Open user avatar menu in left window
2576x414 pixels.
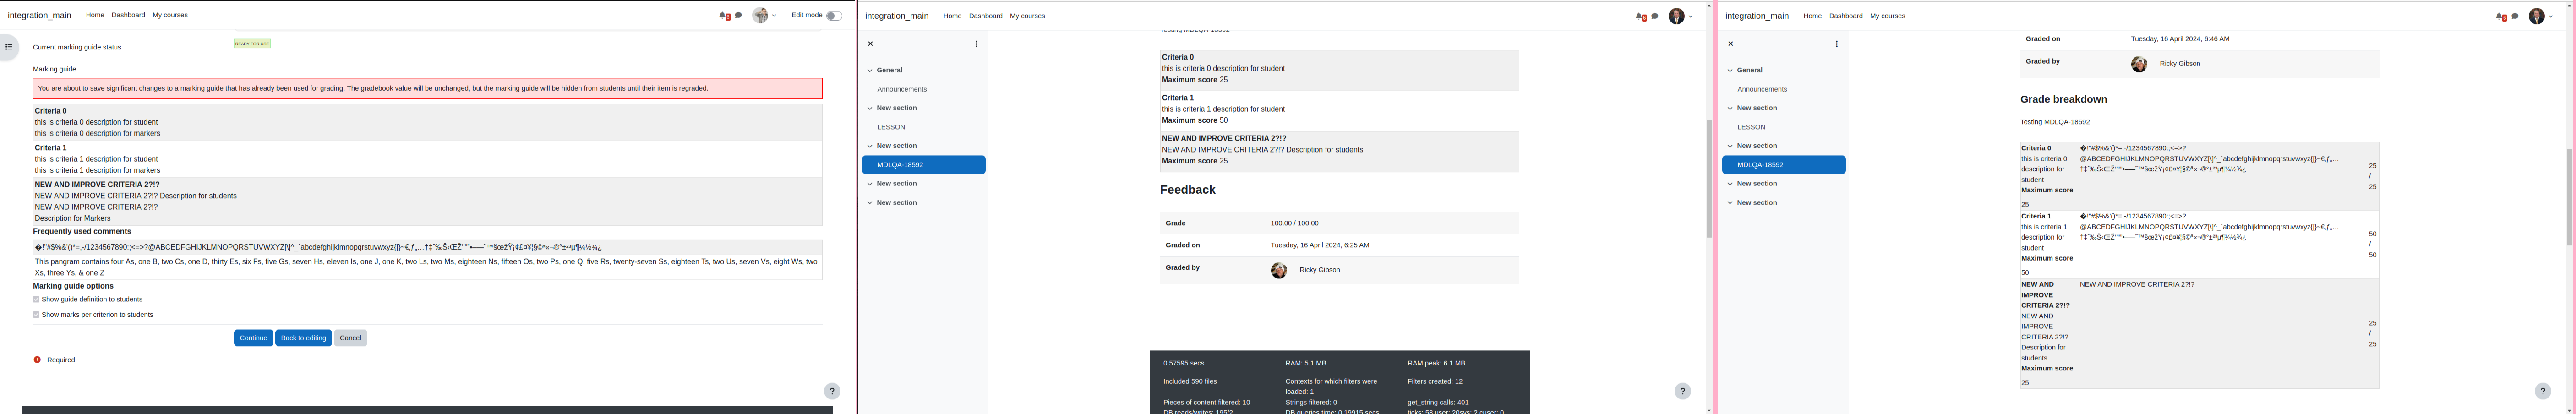pos(764,15)
